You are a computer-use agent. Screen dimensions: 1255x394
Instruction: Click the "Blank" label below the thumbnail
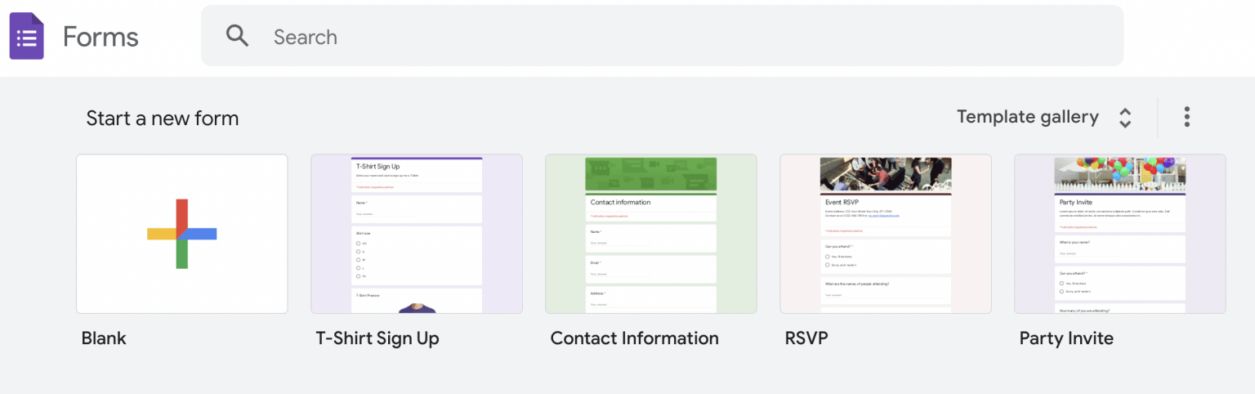pos(104,338)
